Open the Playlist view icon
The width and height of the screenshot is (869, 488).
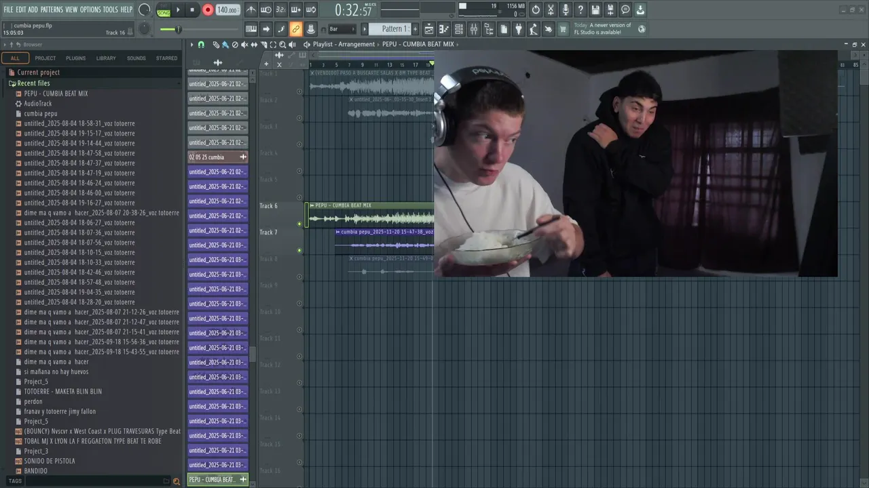pos(429,29)
